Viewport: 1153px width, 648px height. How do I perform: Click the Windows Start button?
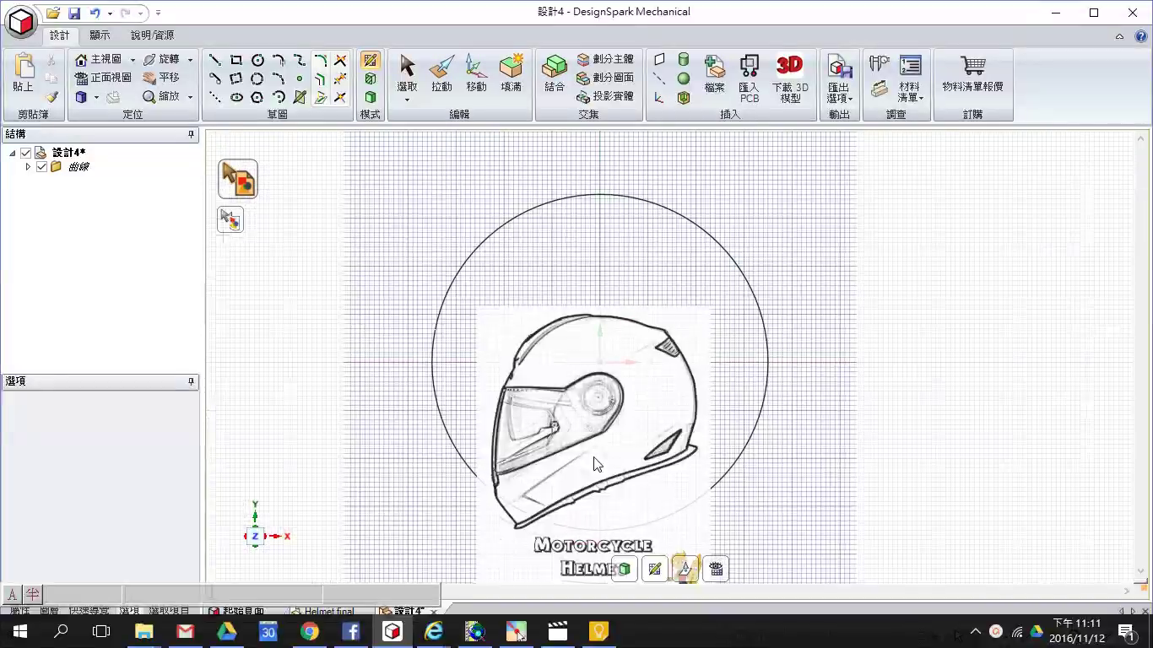(x=20, y=631)
